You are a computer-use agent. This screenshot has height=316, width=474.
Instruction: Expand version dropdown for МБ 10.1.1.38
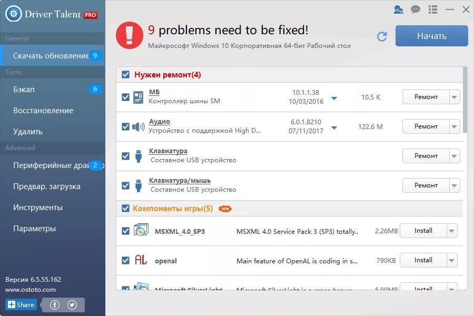click(x=334, y=98)
